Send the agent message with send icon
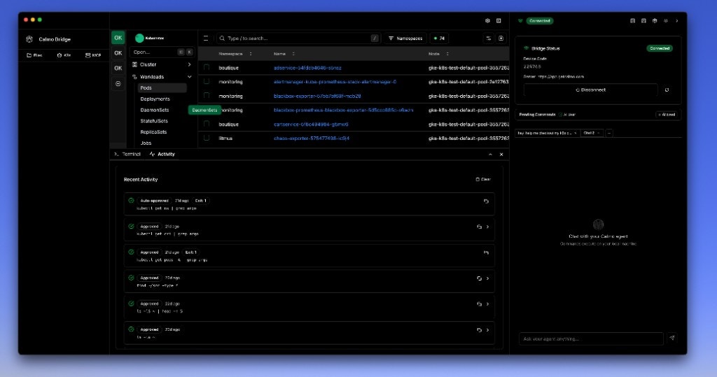The image size is (717, 377). pos(672,338)
